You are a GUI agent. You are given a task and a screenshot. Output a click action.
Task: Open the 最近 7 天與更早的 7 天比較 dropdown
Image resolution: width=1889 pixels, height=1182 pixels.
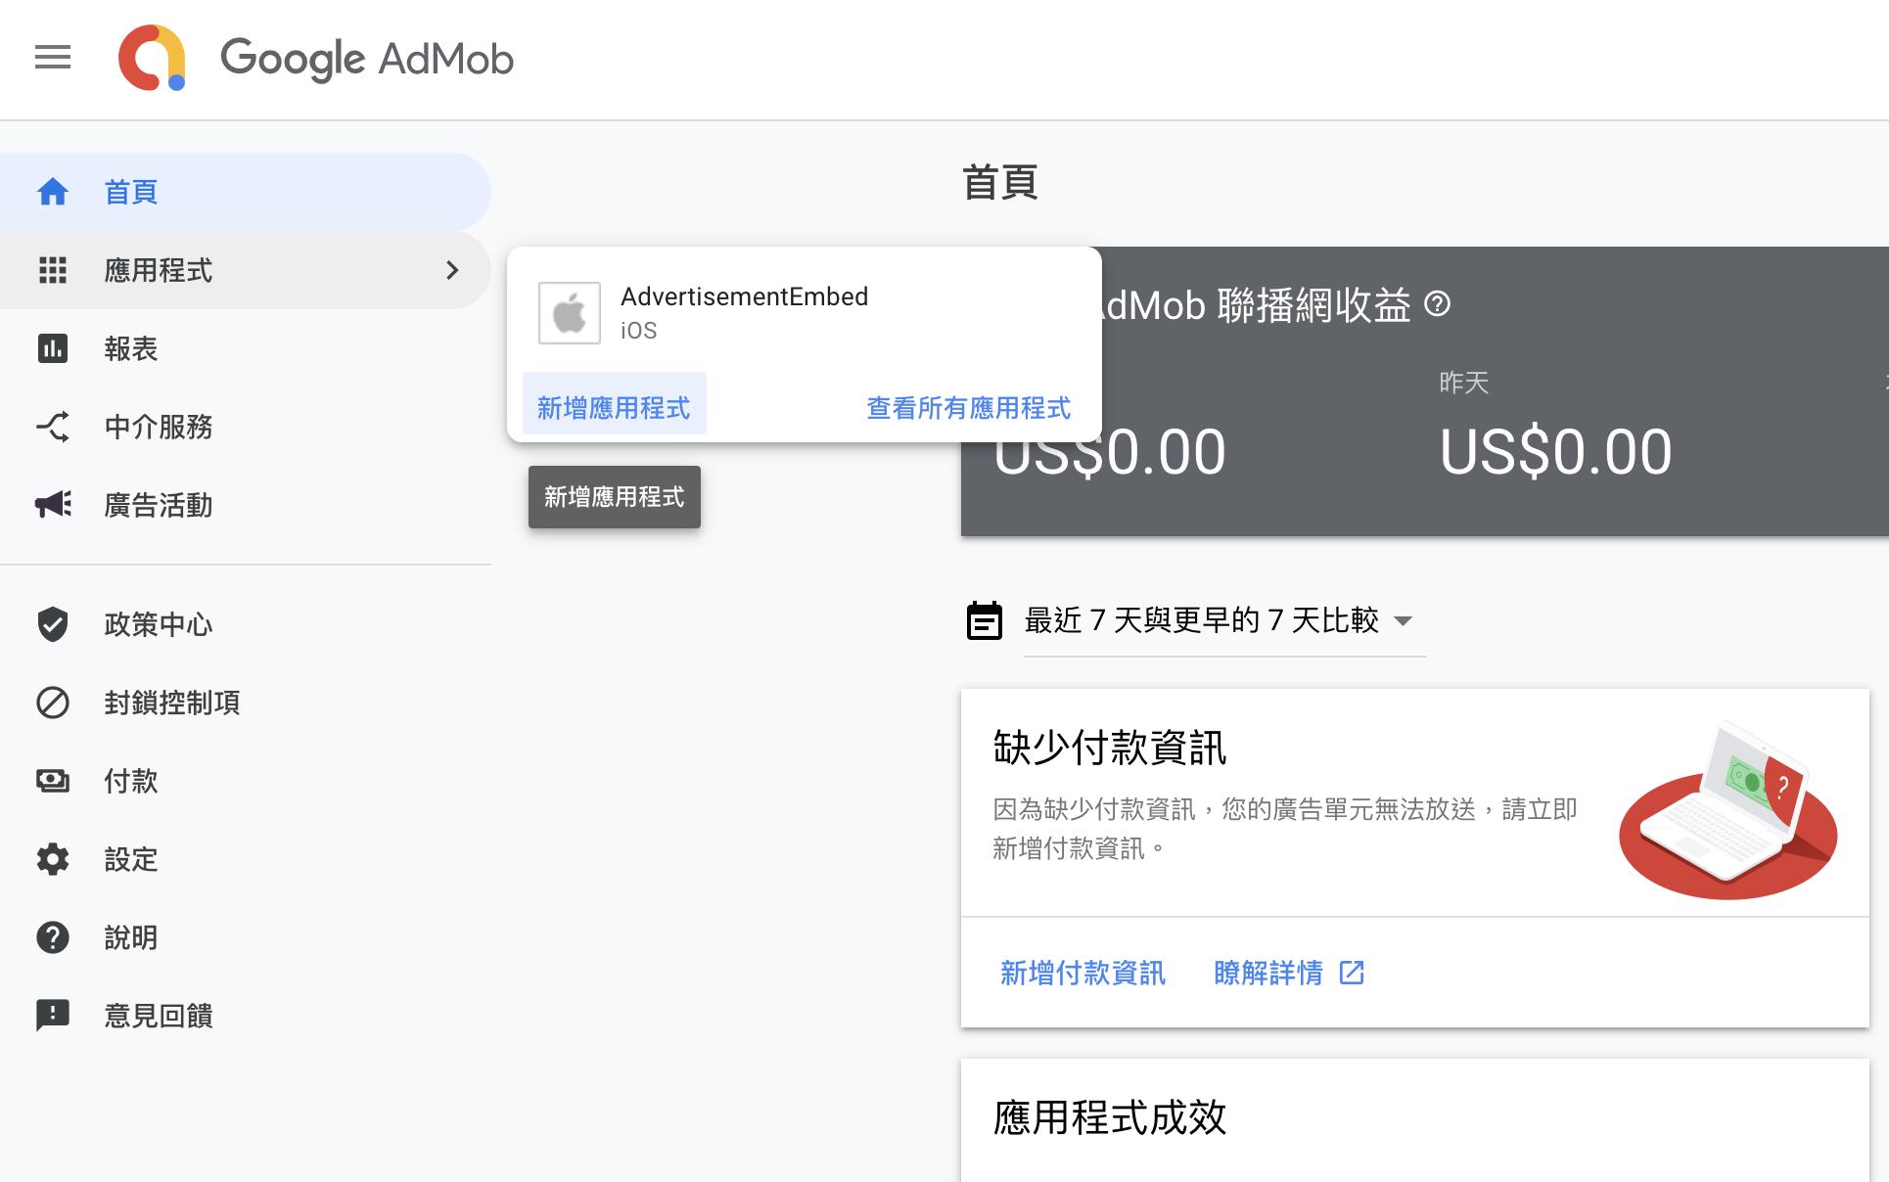(x=1224, y=620)
